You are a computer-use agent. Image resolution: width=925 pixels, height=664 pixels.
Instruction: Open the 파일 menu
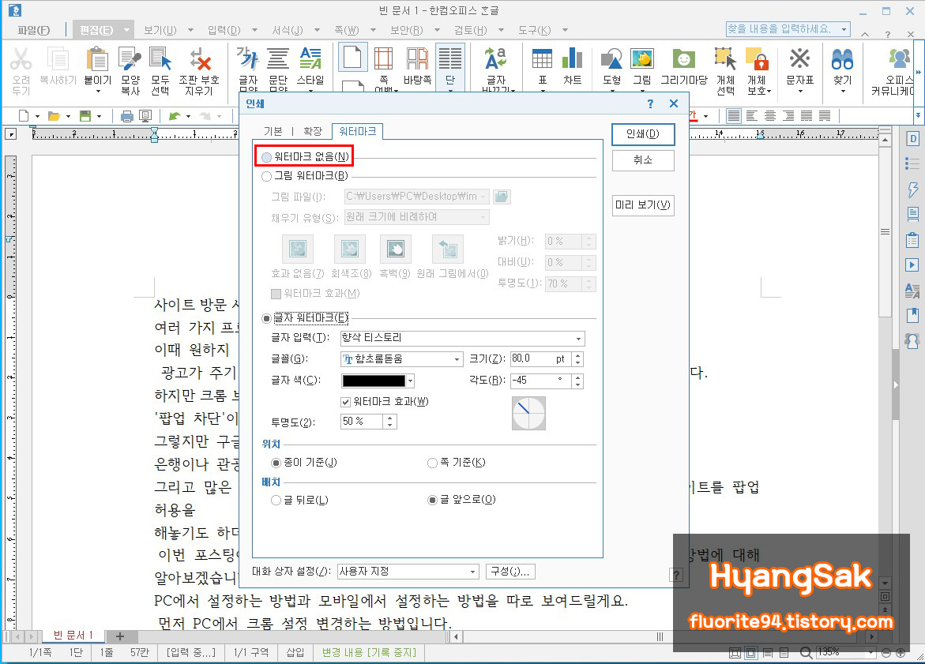(x=34, y=29)
